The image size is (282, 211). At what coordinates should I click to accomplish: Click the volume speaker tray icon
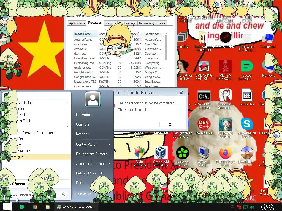coord(252,207)
